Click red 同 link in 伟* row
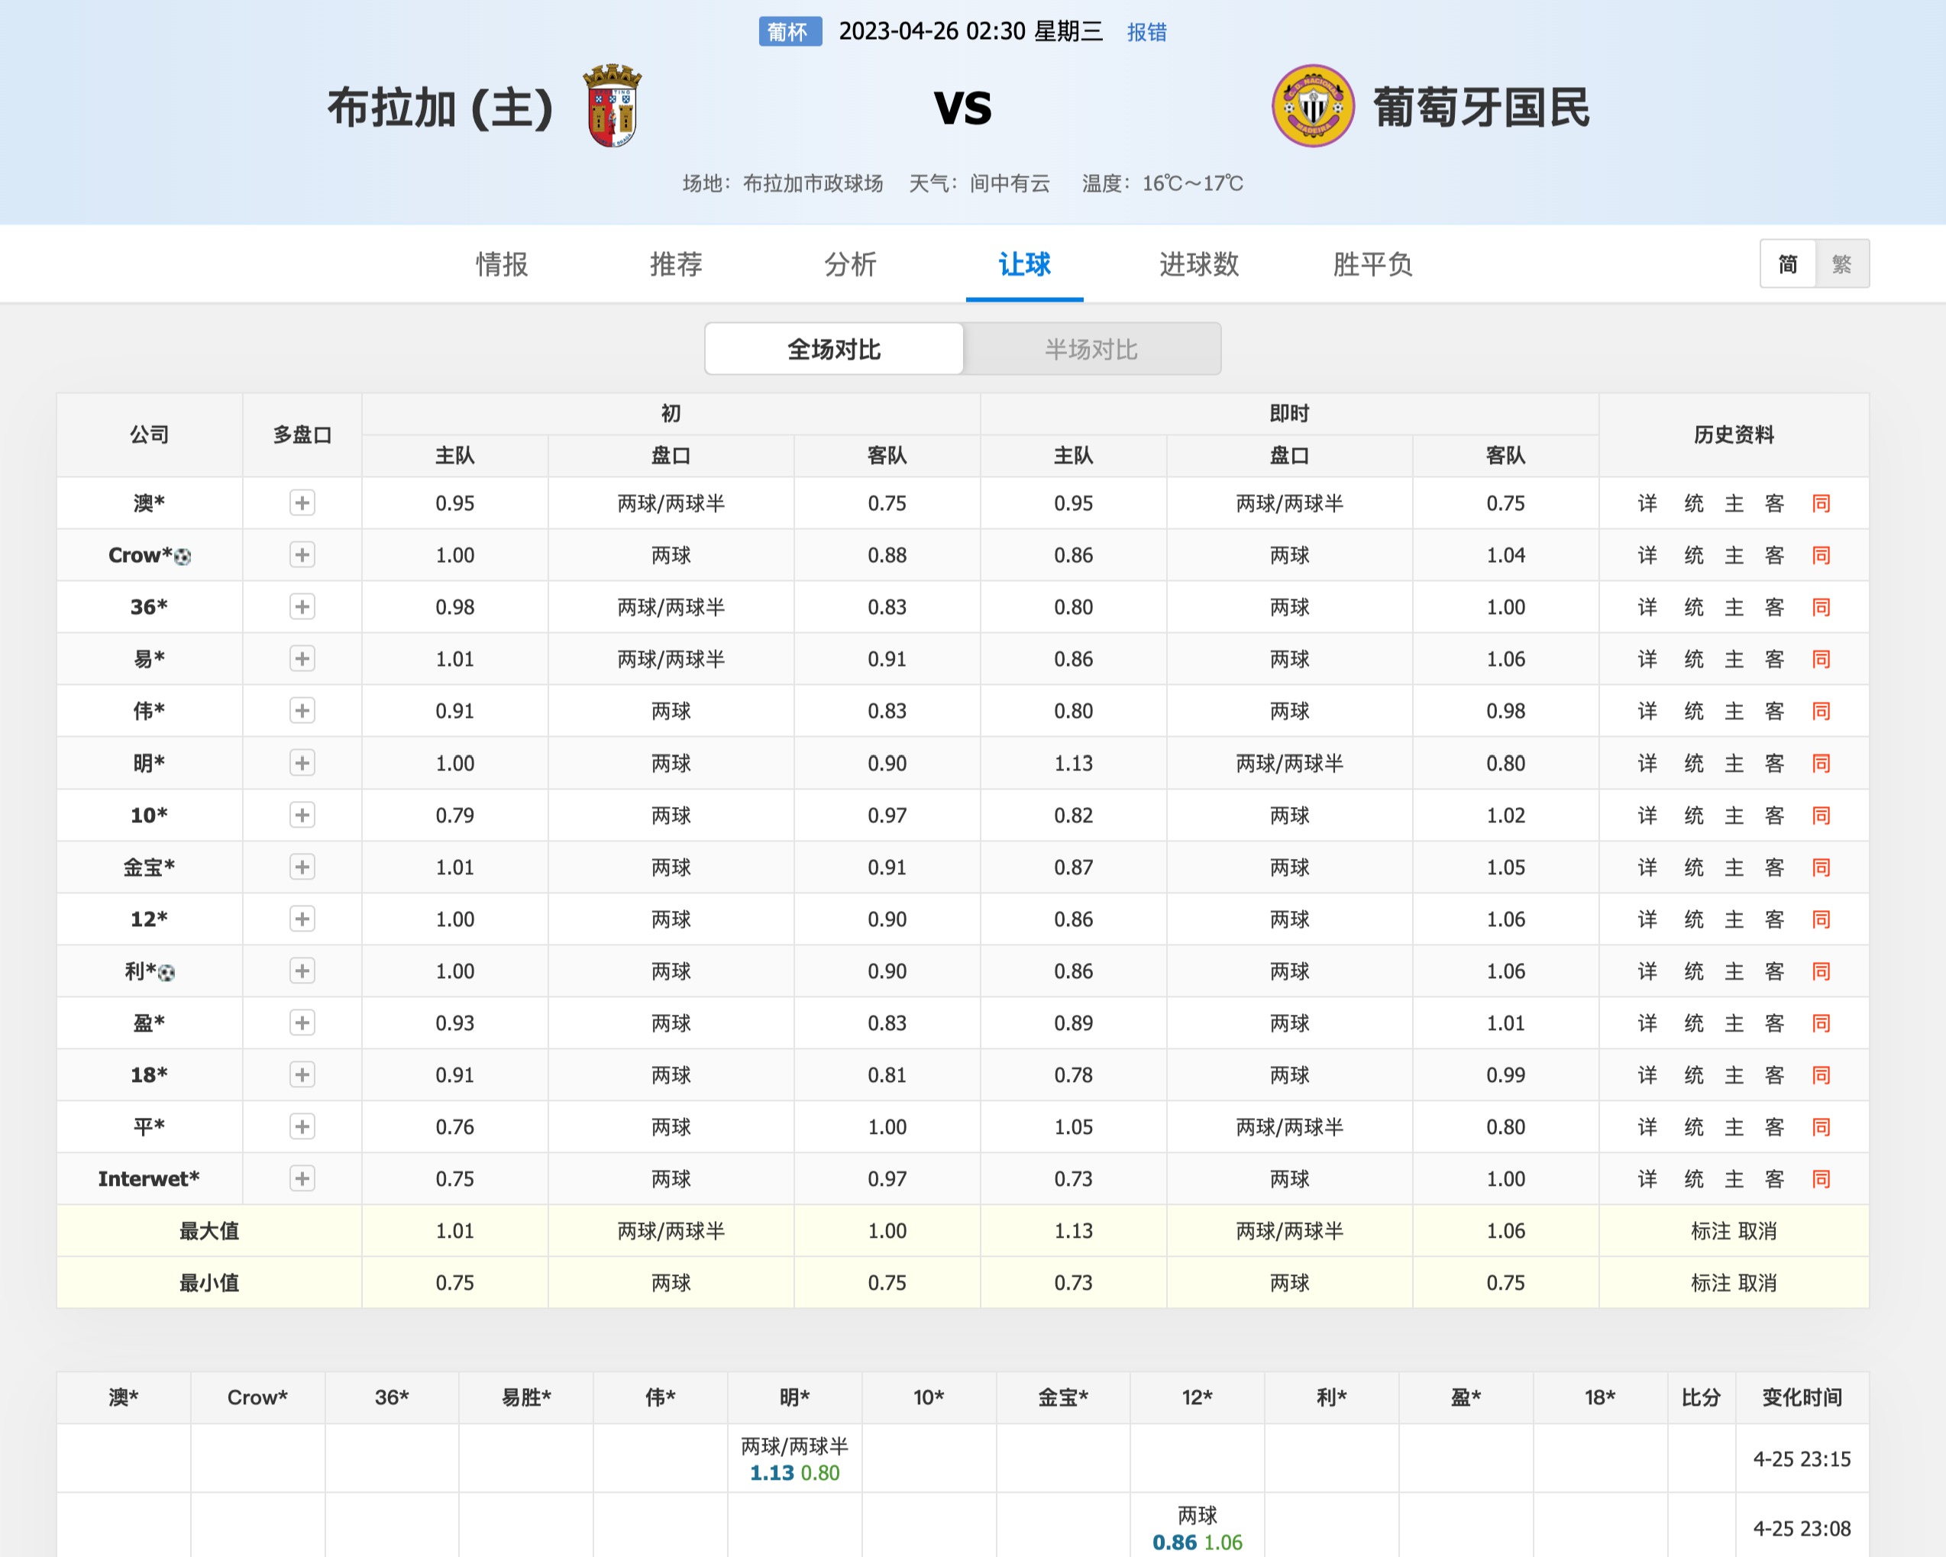 coord(1822,711)
